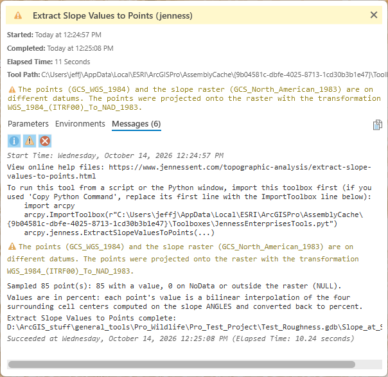
Task: Toggle the warning messages filter
Action: point(30,141)
